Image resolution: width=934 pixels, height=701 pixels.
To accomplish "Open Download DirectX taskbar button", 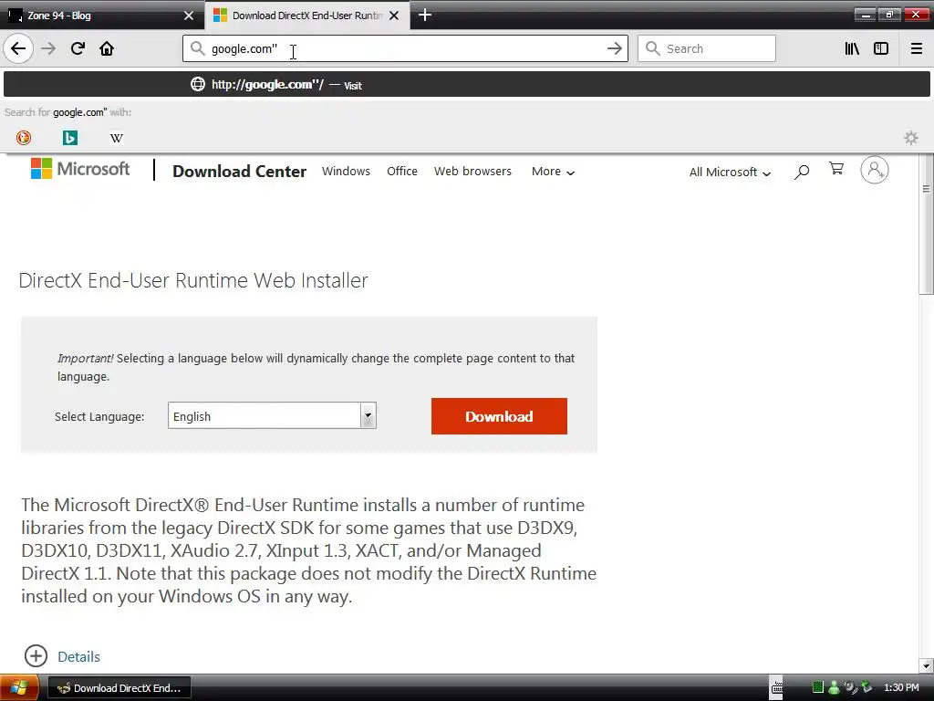I will click(119, 688).
